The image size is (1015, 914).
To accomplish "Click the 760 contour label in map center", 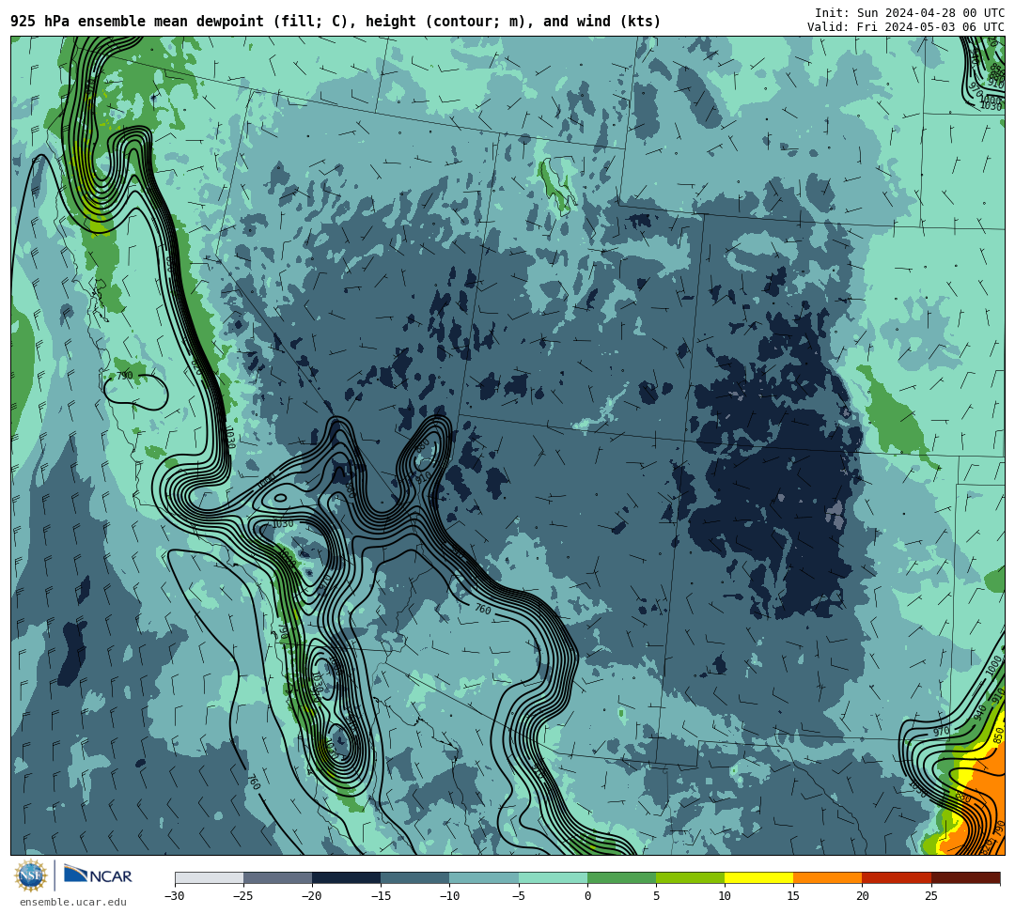I will point(483,610).
